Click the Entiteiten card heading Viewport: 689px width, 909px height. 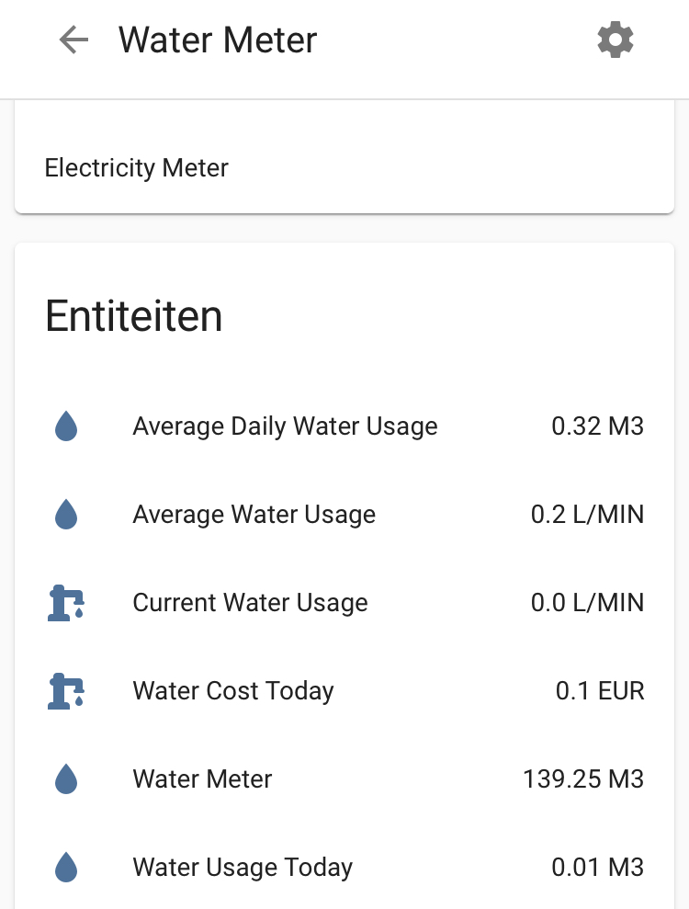point(134,316)
